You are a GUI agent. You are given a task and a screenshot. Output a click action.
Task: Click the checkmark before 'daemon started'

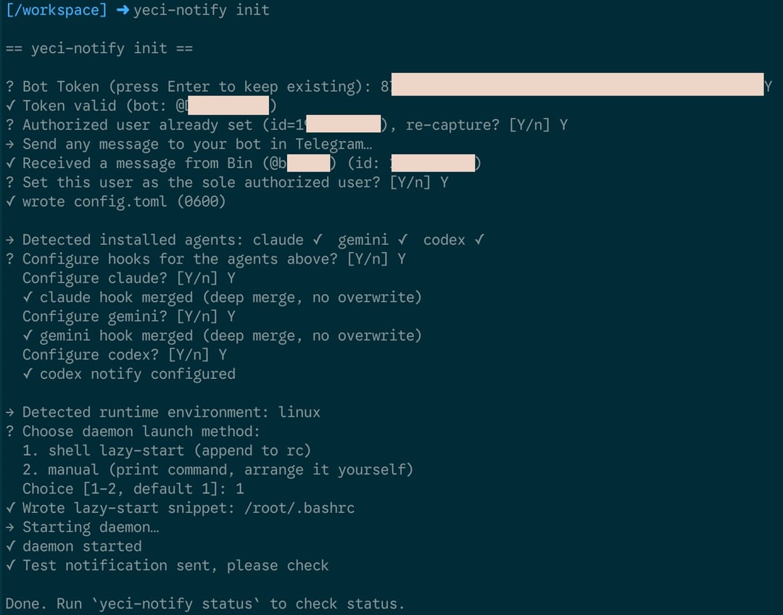[x=10, y=546]
